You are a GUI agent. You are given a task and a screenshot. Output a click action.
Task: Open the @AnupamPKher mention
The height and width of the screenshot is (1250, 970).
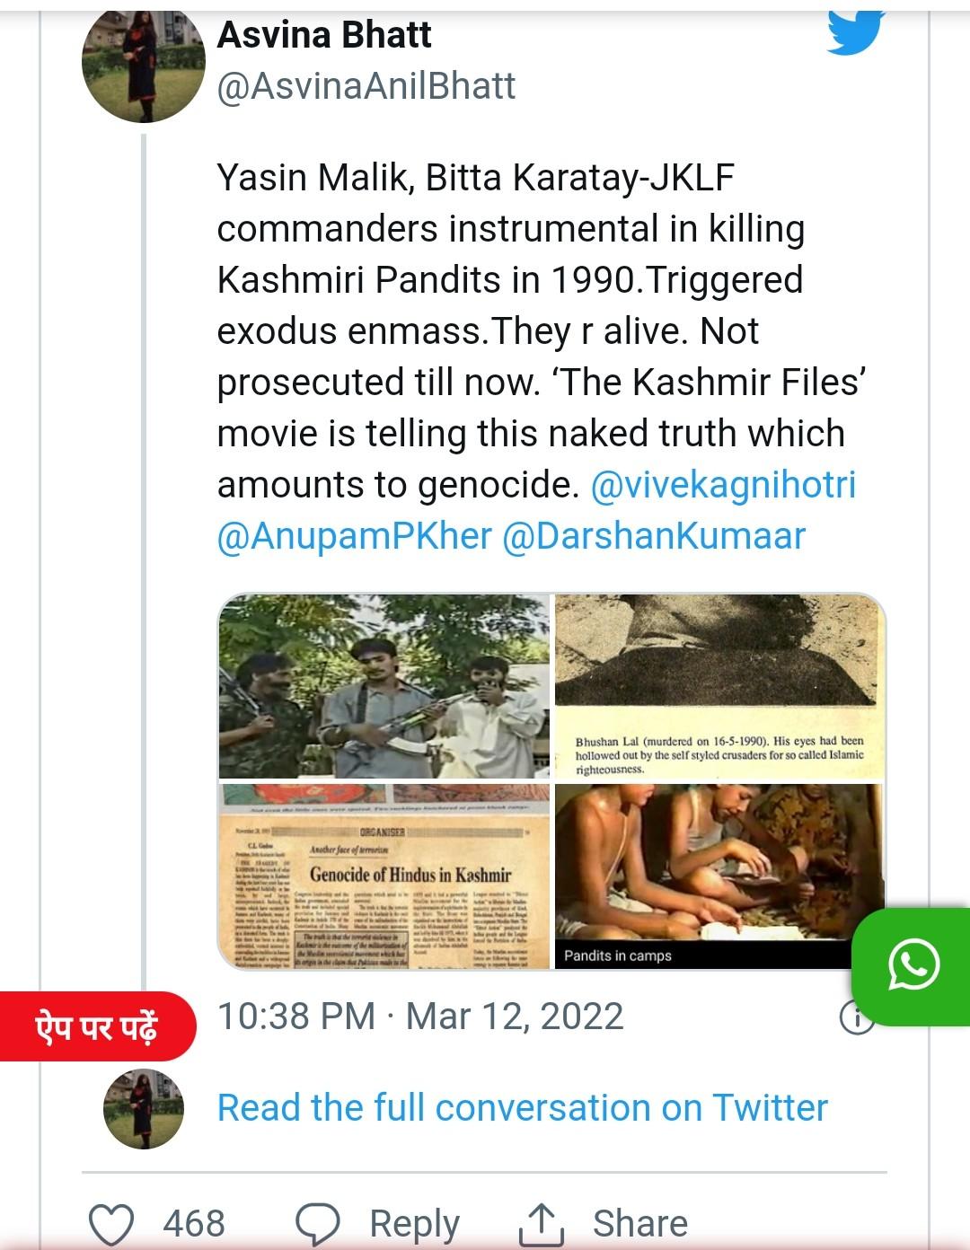pos(355,536)
